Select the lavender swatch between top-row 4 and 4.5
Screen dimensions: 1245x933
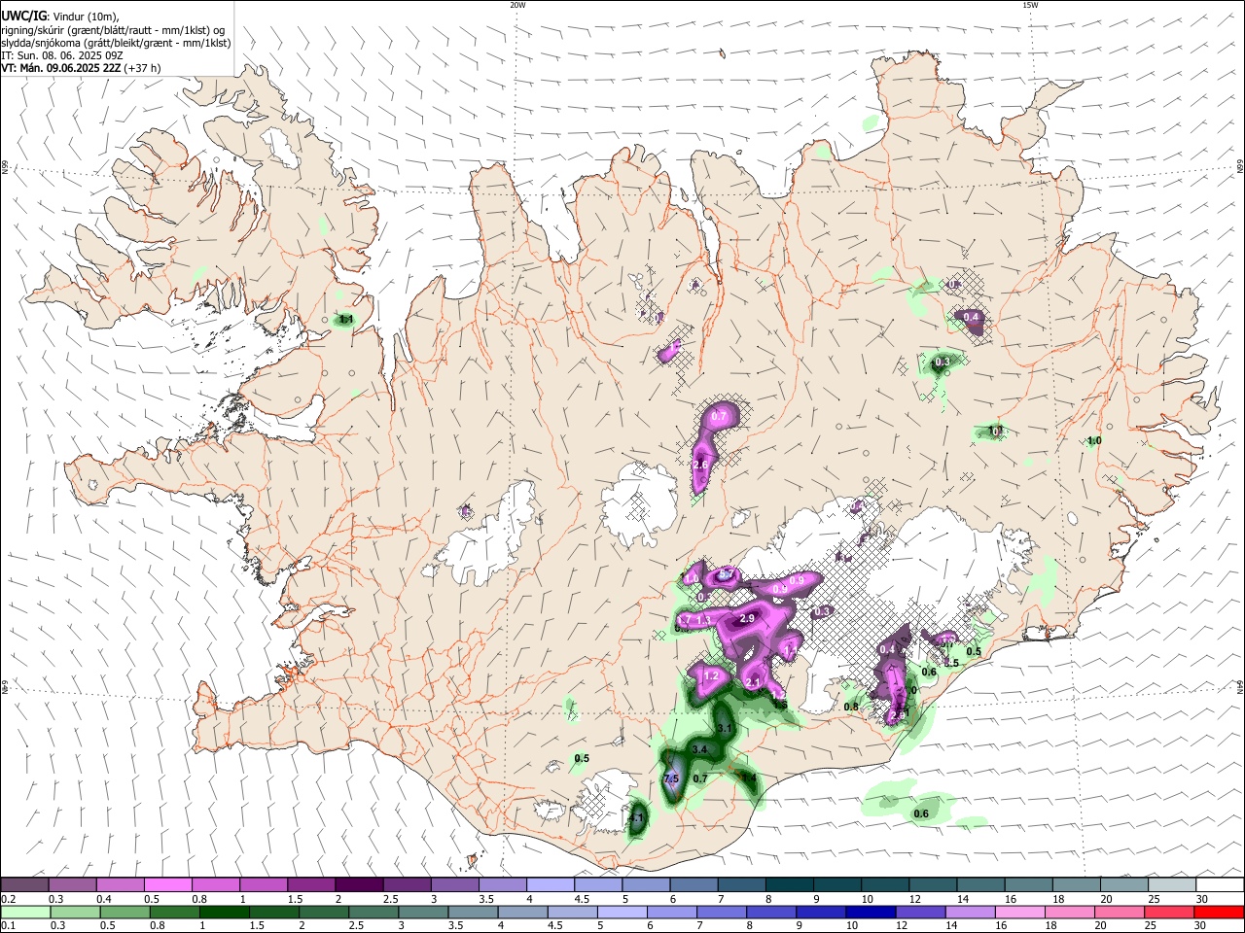click(x=550, y=884)
